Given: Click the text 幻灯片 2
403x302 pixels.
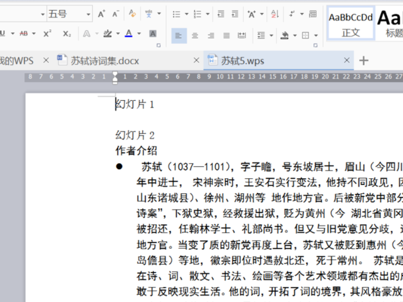Looking at the screenshot, I should [135, 135].
